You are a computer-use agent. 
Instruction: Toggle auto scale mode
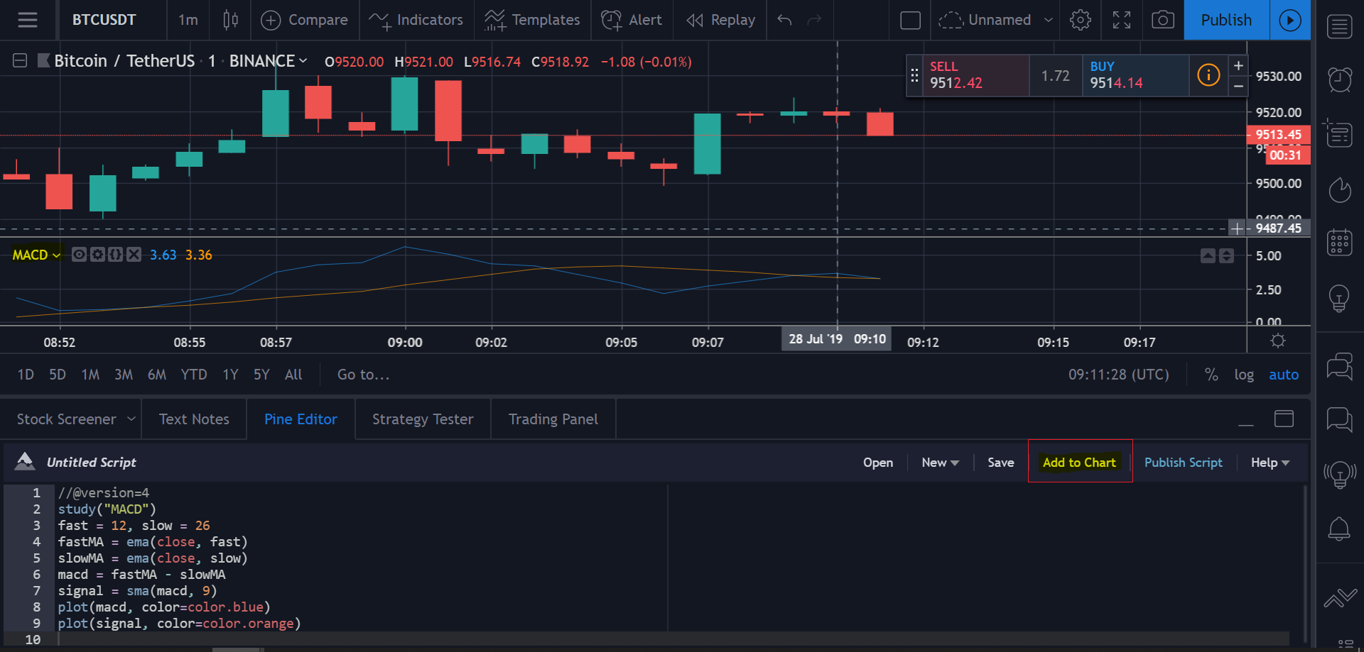1284,375
